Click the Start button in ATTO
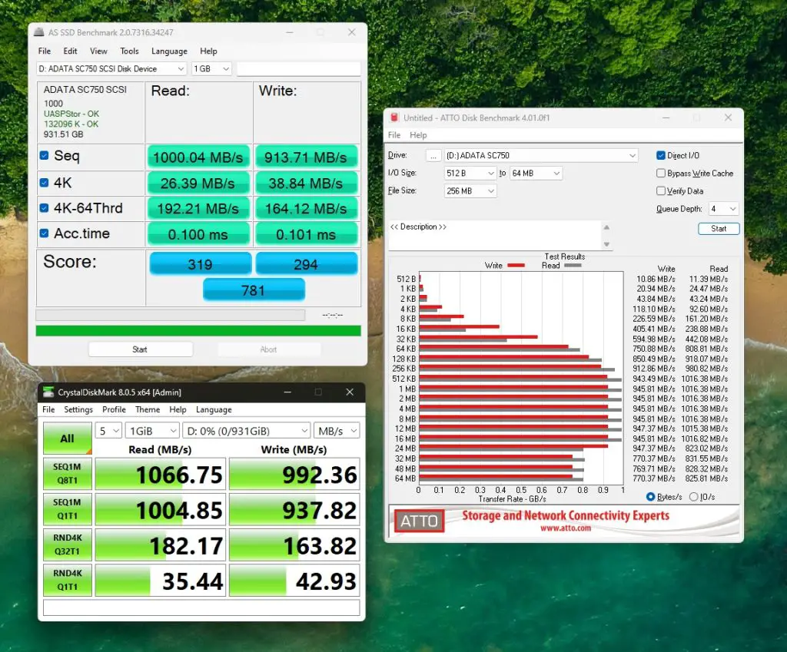Image resolution: width=787 pixels, height=652 pixels. coord(719,229)
